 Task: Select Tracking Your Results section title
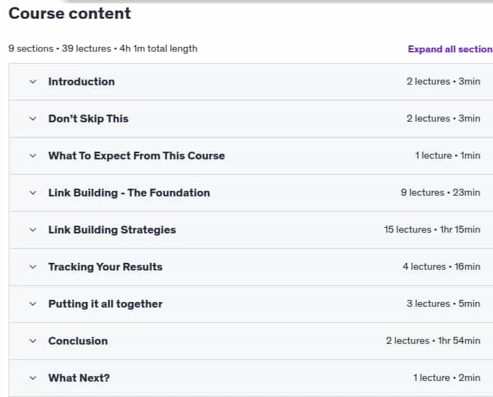[x=106, y=267]
